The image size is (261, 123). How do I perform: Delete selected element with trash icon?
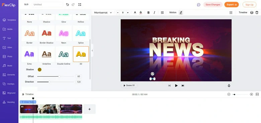pyautogui.click(x=257, y=13)
